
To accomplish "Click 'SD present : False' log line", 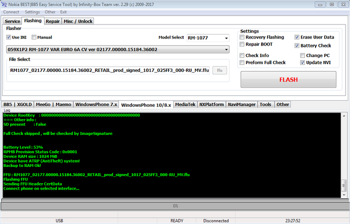I will 25,124.
